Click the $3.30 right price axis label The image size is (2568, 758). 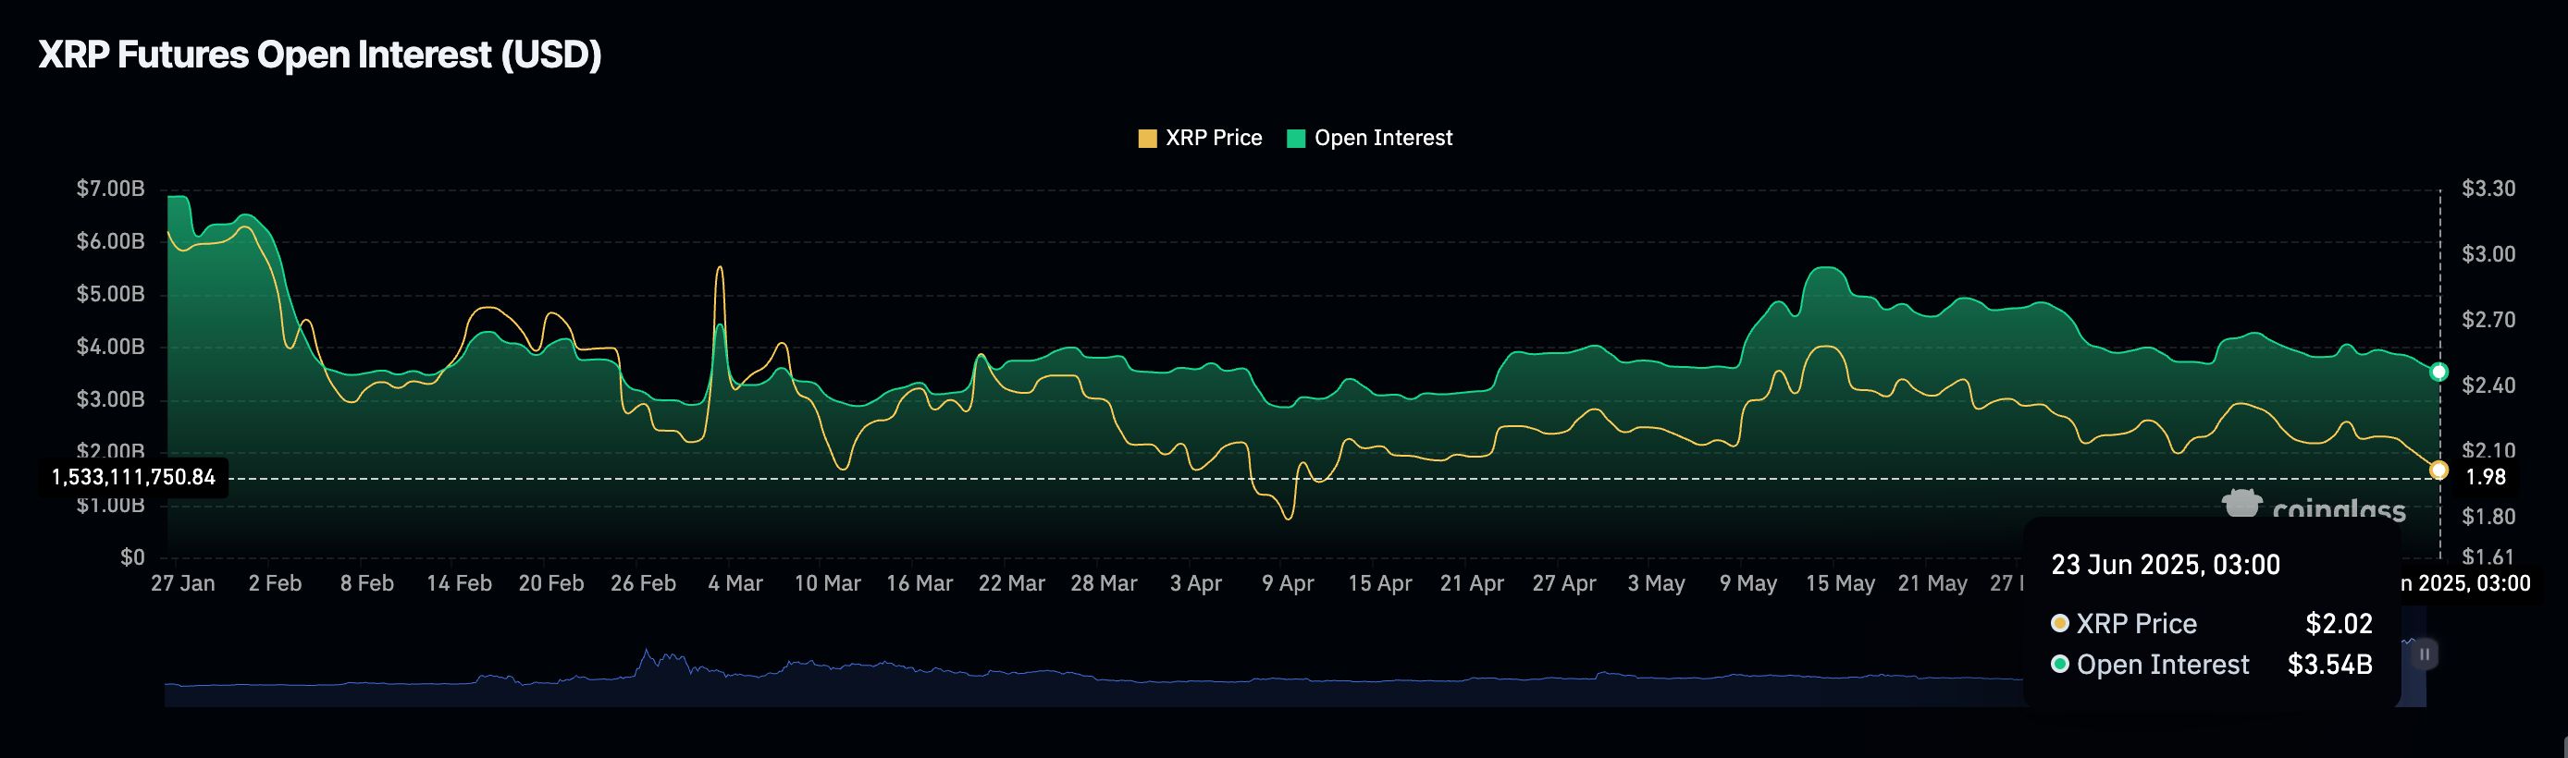2488,189
